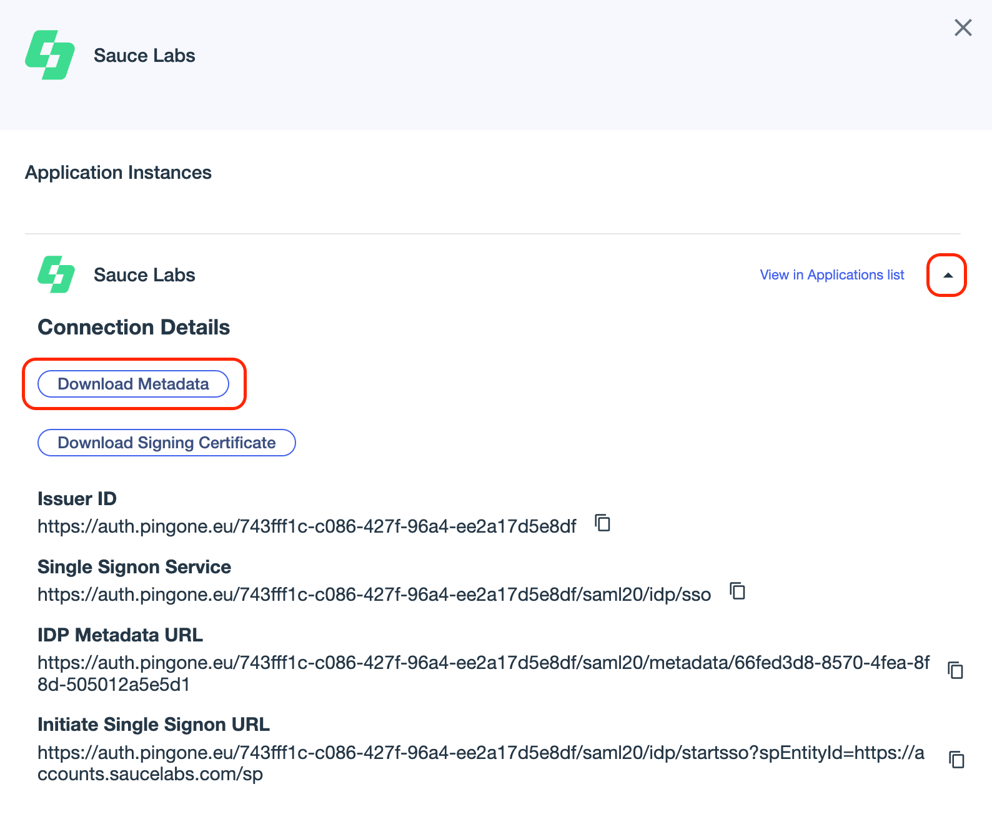Click the Single Signon Service URL text

coord(374,595)
